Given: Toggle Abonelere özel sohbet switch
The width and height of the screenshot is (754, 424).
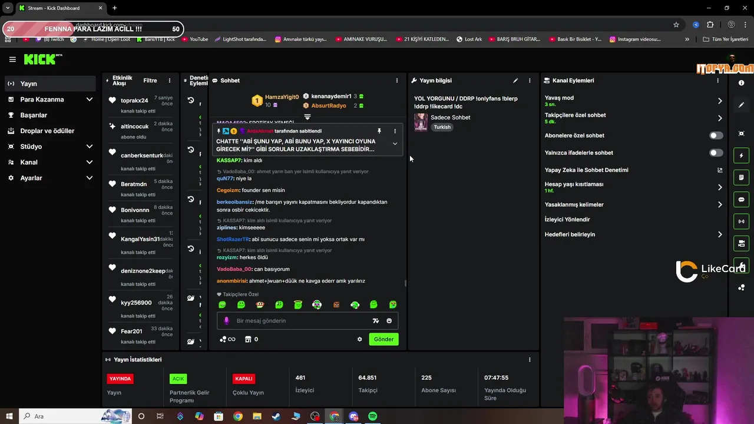Looking at the screenshot, I should click(x=716, y=135).
